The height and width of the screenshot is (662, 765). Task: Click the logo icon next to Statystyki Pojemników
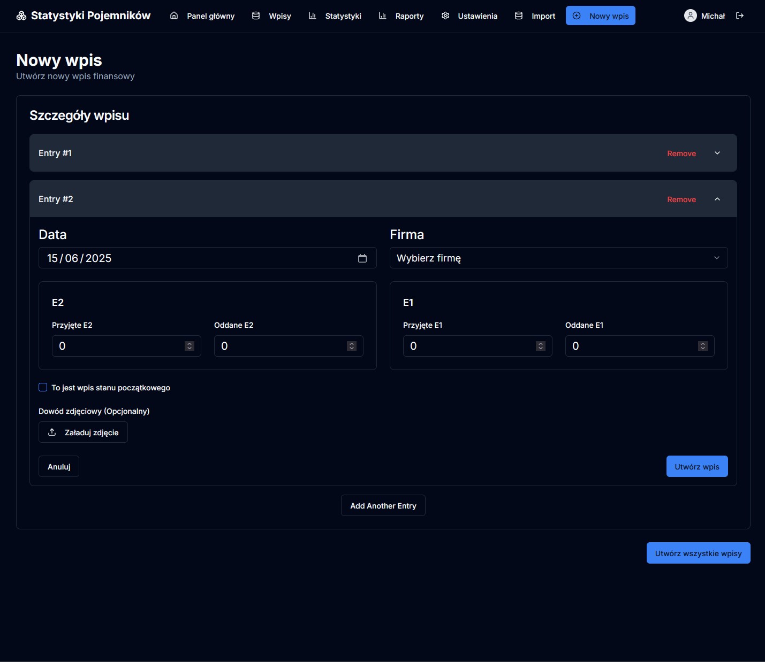(x=21, y=16)
